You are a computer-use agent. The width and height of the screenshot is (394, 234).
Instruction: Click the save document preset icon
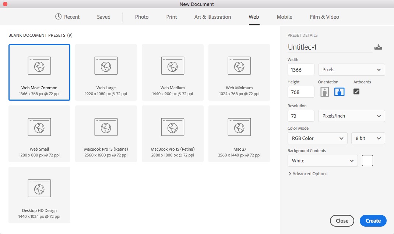tap(378, 47)
